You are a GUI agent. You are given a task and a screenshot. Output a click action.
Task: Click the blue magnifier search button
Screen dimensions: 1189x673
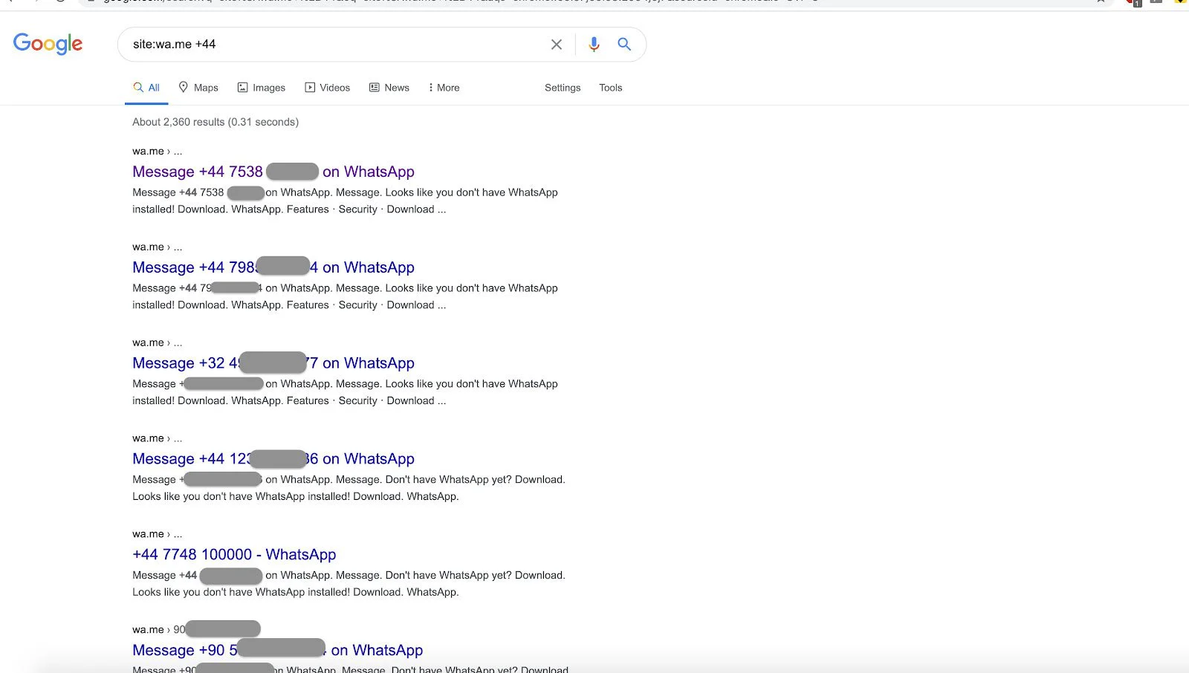pyautogui.click(x=624, y=45)
